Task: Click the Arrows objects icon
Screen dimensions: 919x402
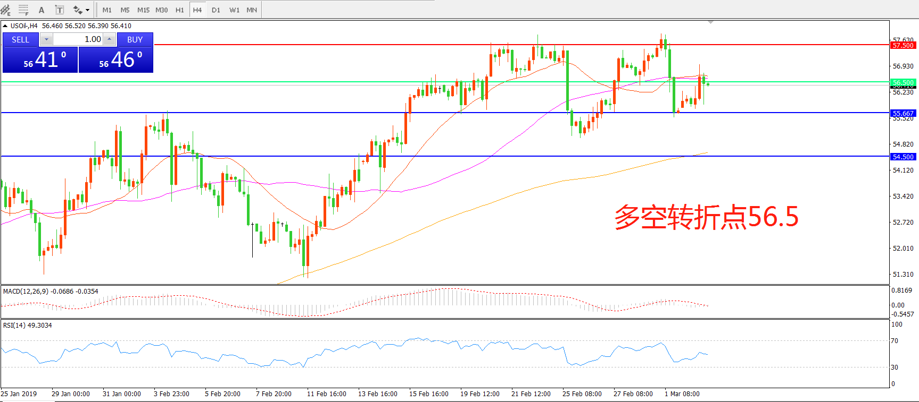Action: click(78, 10)
